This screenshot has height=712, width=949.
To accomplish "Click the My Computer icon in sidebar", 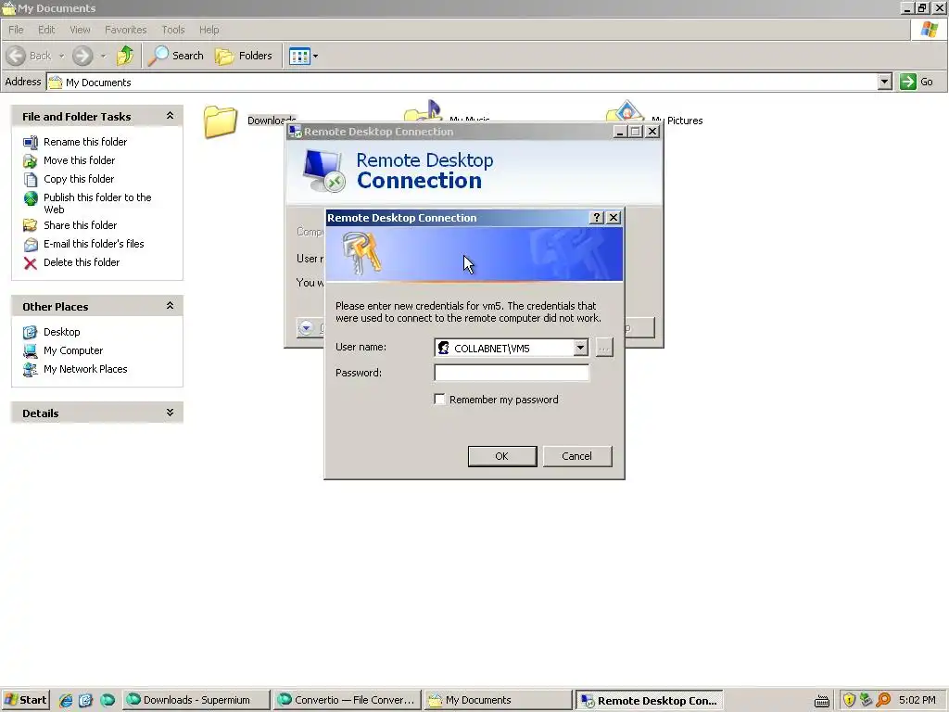I will click(x=31, y=351).
